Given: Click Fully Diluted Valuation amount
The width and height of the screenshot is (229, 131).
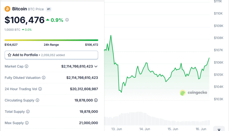Looking at the screenshot, I should [82, 78].
